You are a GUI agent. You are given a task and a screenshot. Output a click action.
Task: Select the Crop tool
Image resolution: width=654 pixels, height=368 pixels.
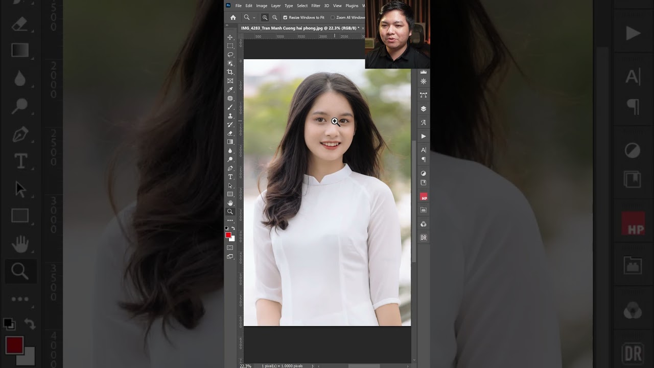click(x=230, y=72)
